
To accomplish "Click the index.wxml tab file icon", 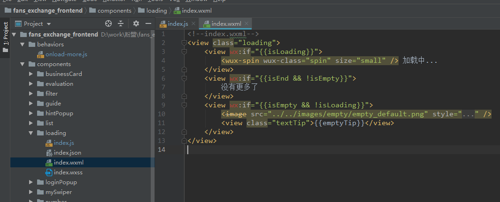I will click(207, 24).
